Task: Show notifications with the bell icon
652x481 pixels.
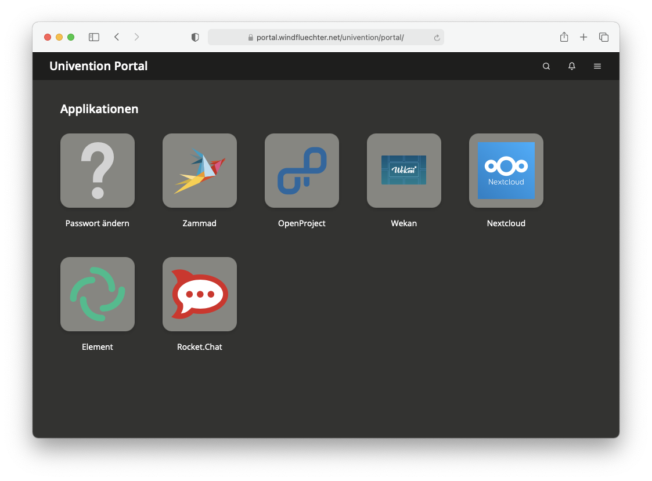Action: coord(572,66)
